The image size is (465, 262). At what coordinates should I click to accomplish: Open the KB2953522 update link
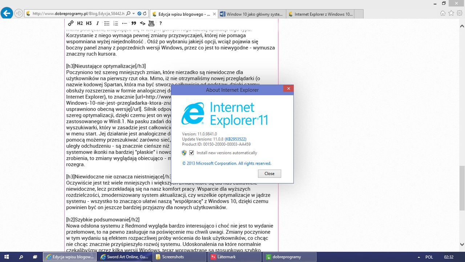pos(236,139)
